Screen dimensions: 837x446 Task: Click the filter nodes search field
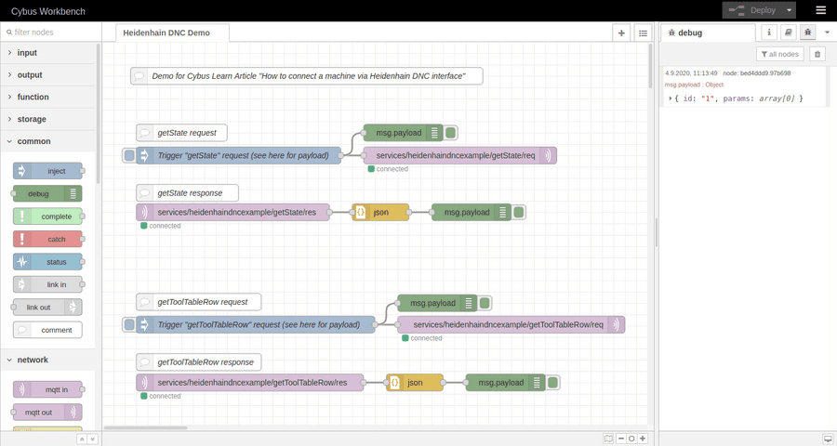(x=51, y=32)
